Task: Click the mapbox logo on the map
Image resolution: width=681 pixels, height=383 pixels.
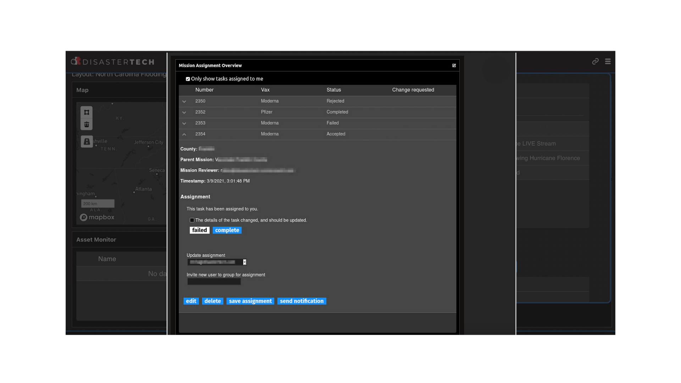Action: click(x=97, y=217)
